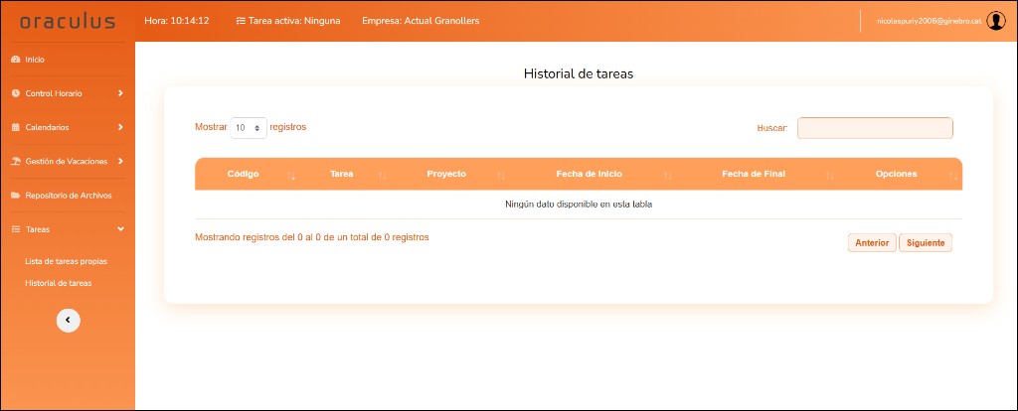Click the 'Ningún dato disponible en esta tabla' row
The image size is (1018, 411).
point(579,205)
